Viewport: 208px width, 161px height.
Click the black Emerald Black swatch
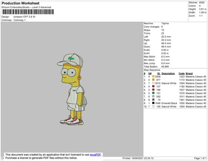pyautogui.click(x=153, y=103)
